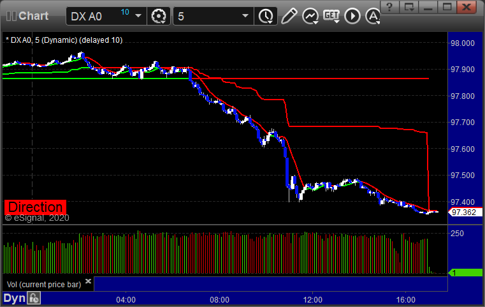Maximize the chart window

pos(447,6)
